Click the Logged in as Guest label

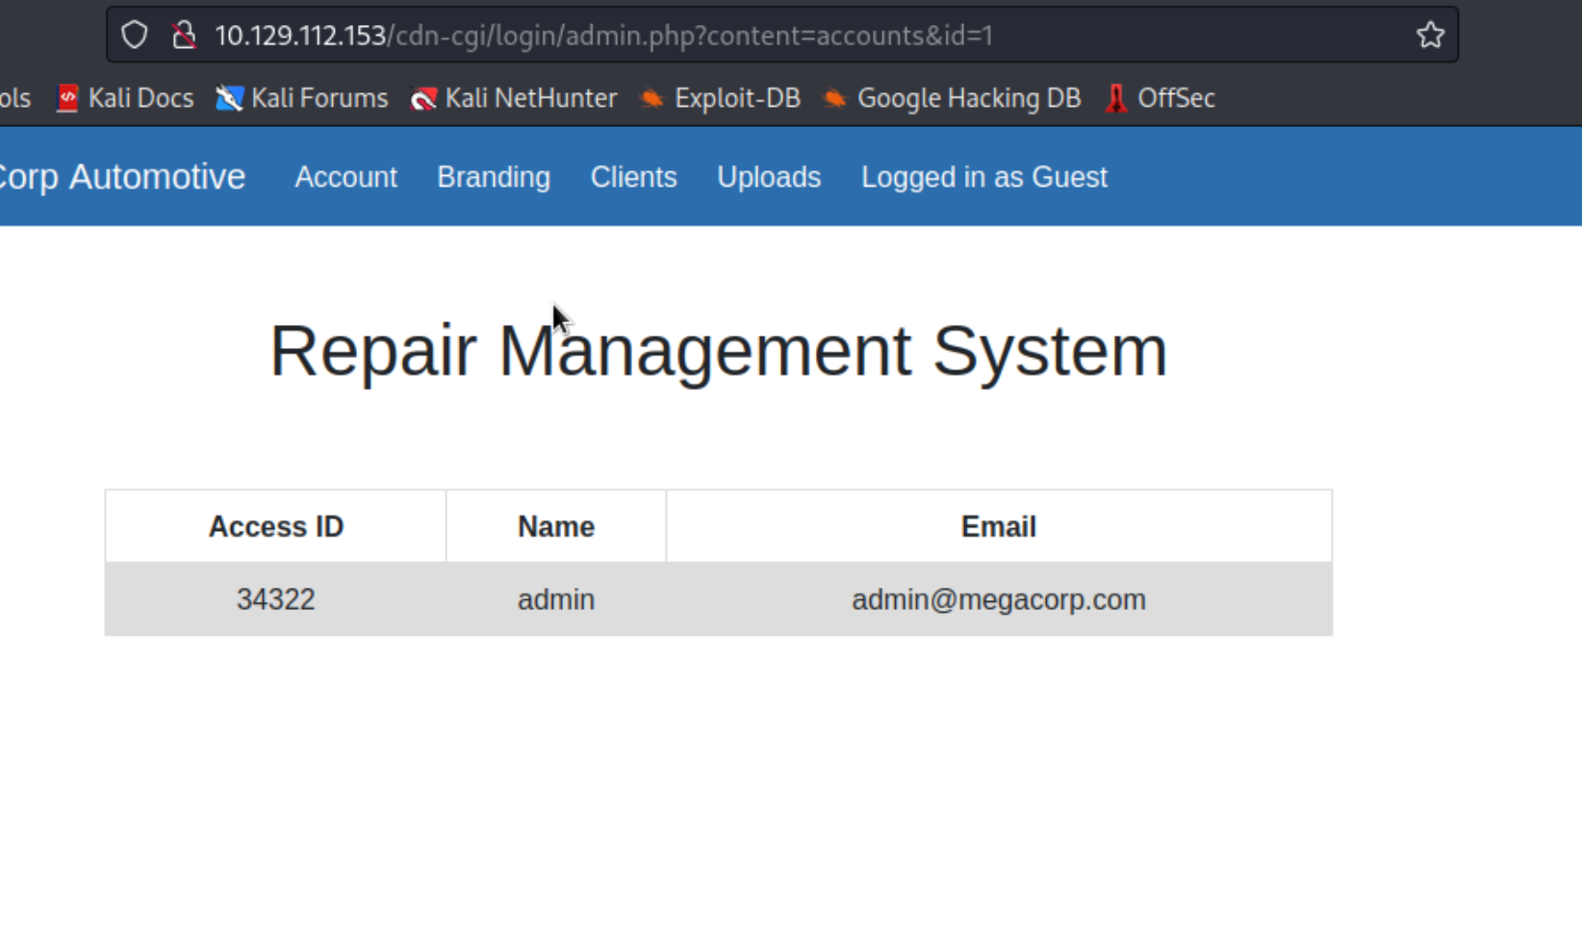click(983, 177)
